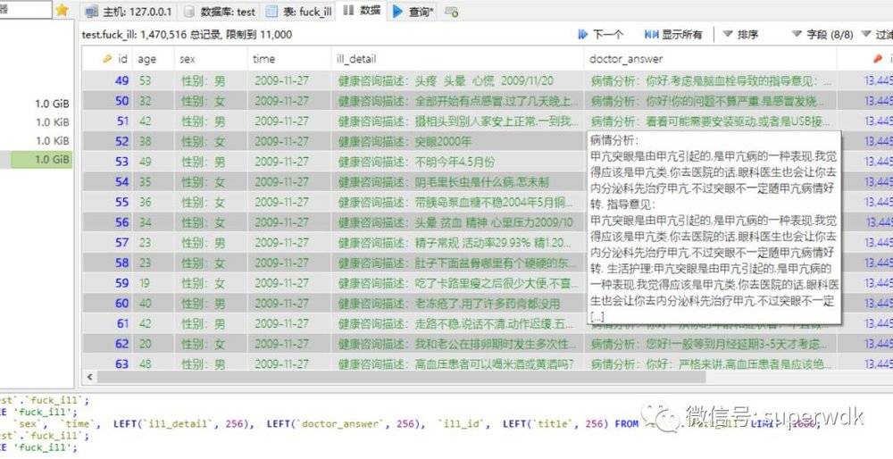This screenshot has height=459, width=893.
Task: Click sex cell 性别：男 in row 49
Action: tap(211, 81)
